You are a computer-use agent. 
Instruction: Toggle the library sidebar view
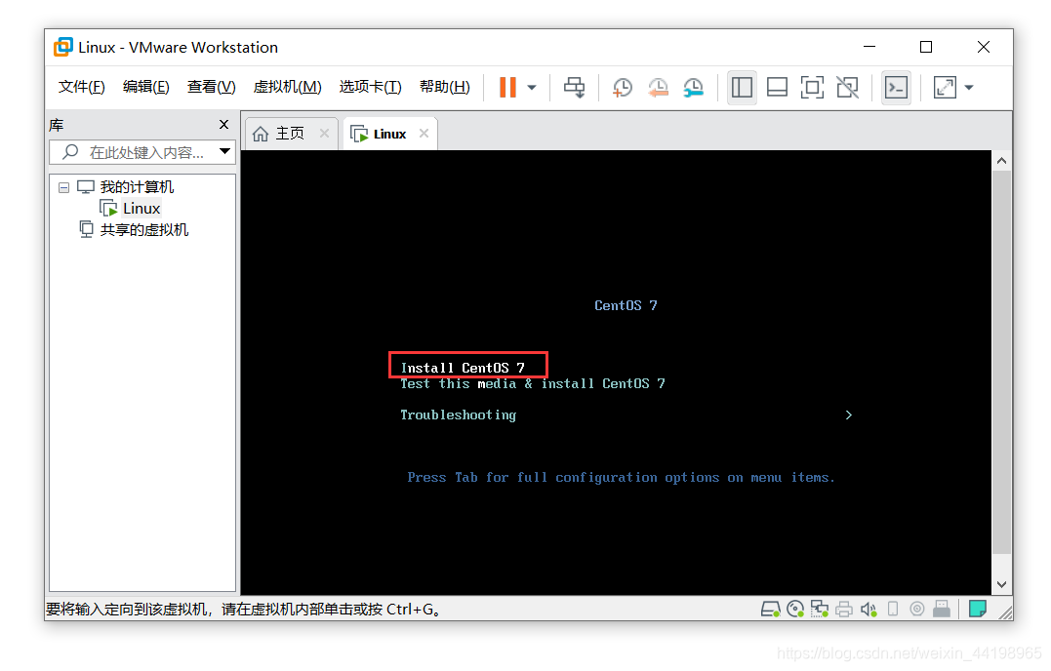click(x=742, y=87)
